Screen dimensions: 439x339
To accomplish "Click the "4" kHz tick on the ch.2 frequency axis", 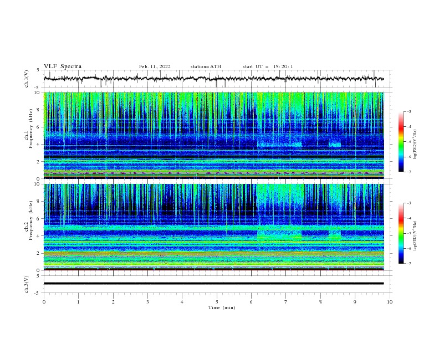I will 38,236.
